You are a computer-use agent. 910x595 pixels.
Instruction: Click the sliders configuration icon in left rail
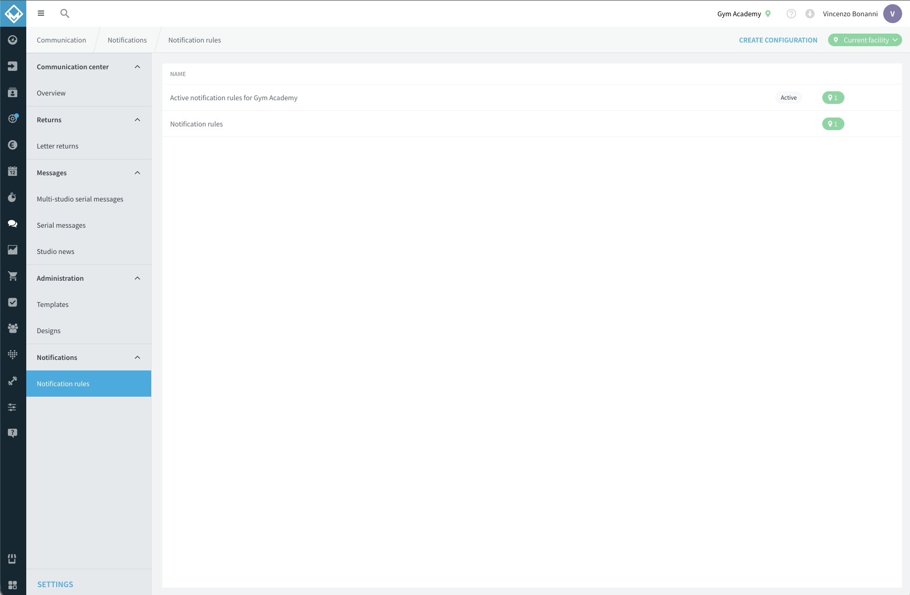[x=13, y=407]
